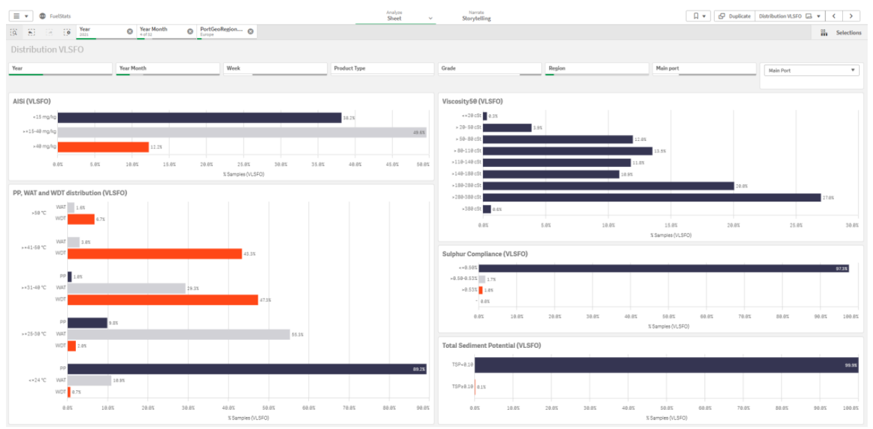The width and height of the screenshot is (873, 429).
Task: Open the Product Type filter pane
Action: point(382,69)
